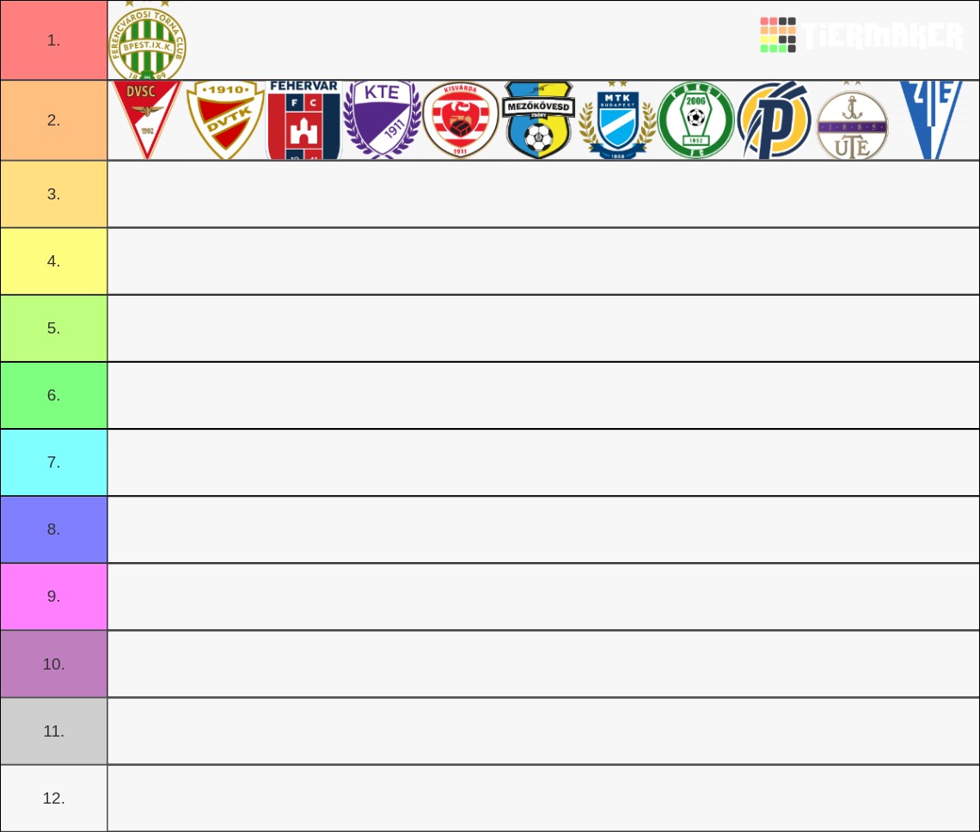
Task: Select the purple tier 8 row label
Action: [53, 529]
